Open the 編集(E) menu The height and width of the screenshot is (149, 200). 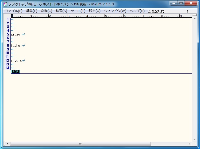click(32, 11)
